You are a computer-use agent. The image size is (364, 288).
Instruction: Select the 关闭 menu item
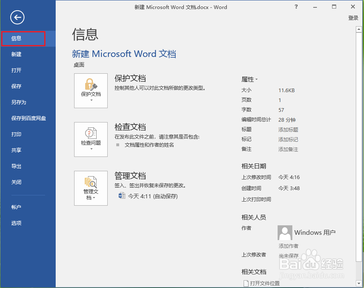(28, 182)
